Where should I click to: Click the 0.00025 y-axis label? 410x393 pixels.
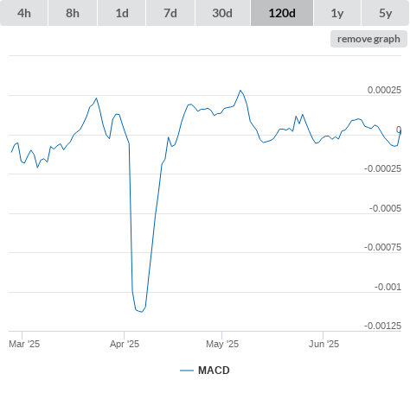point(384,90)
